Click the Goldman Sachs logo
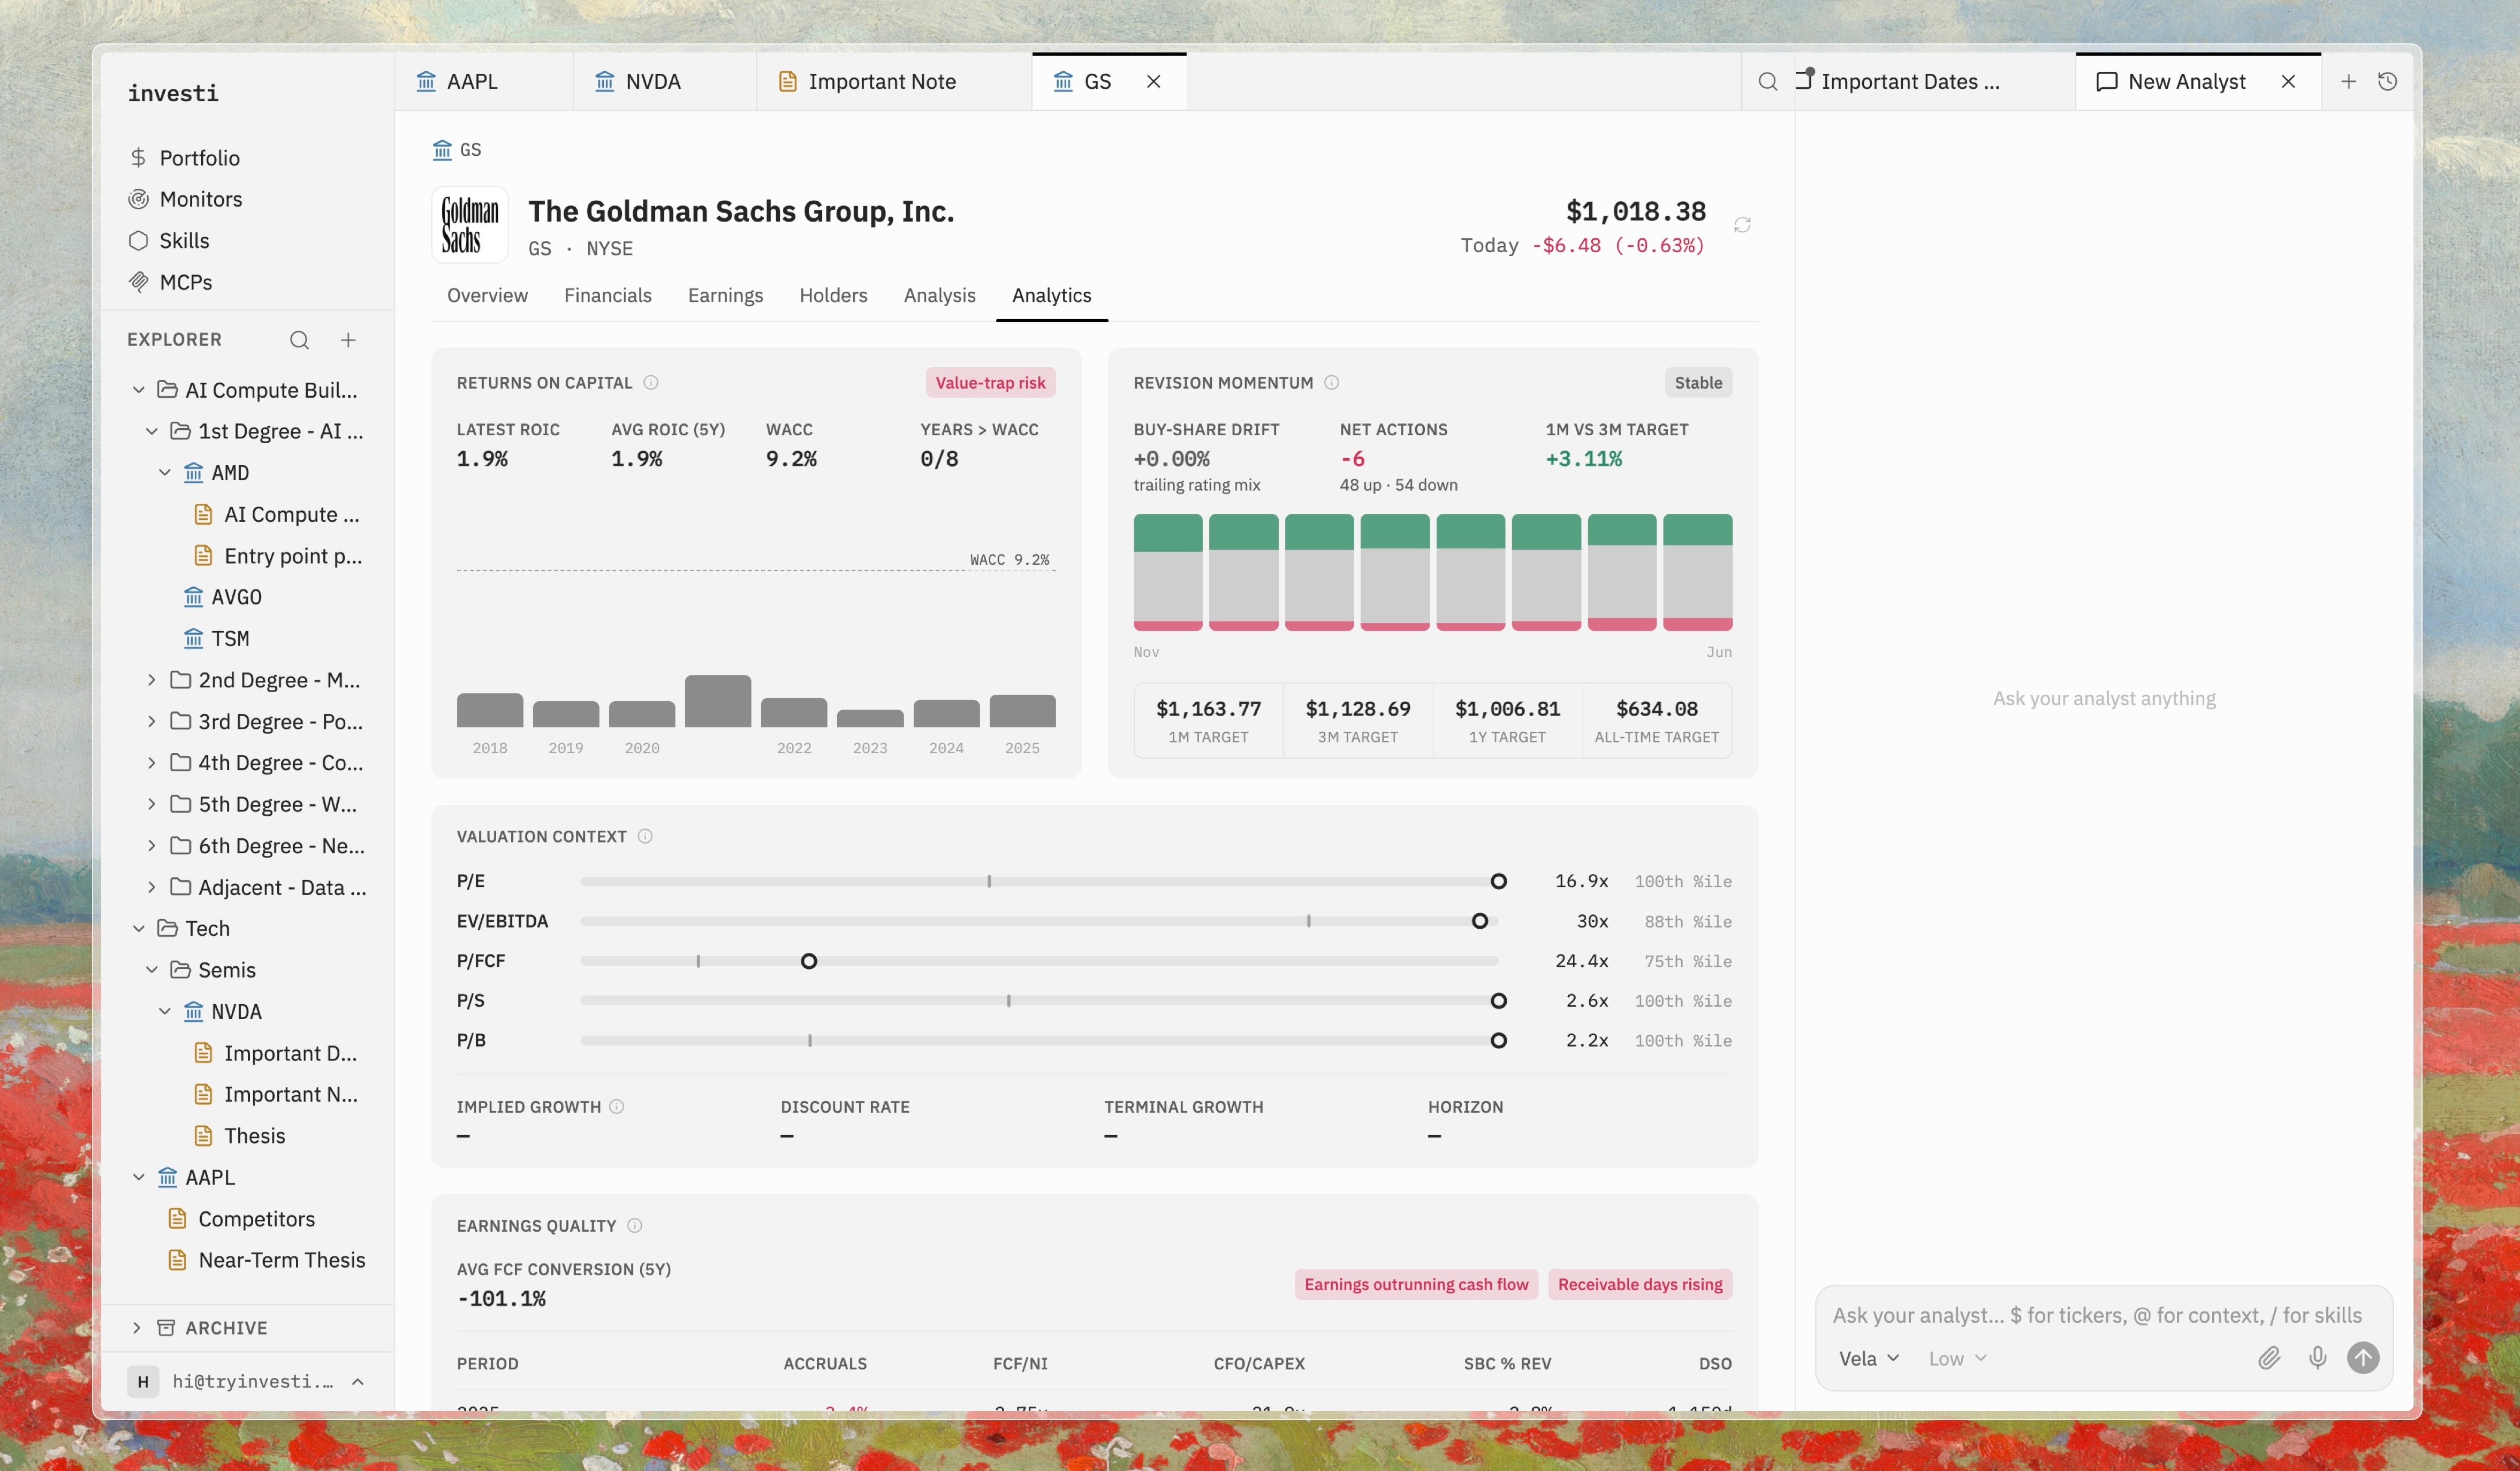Viewport: 2520px width, 1471px height. coord(470,225)
